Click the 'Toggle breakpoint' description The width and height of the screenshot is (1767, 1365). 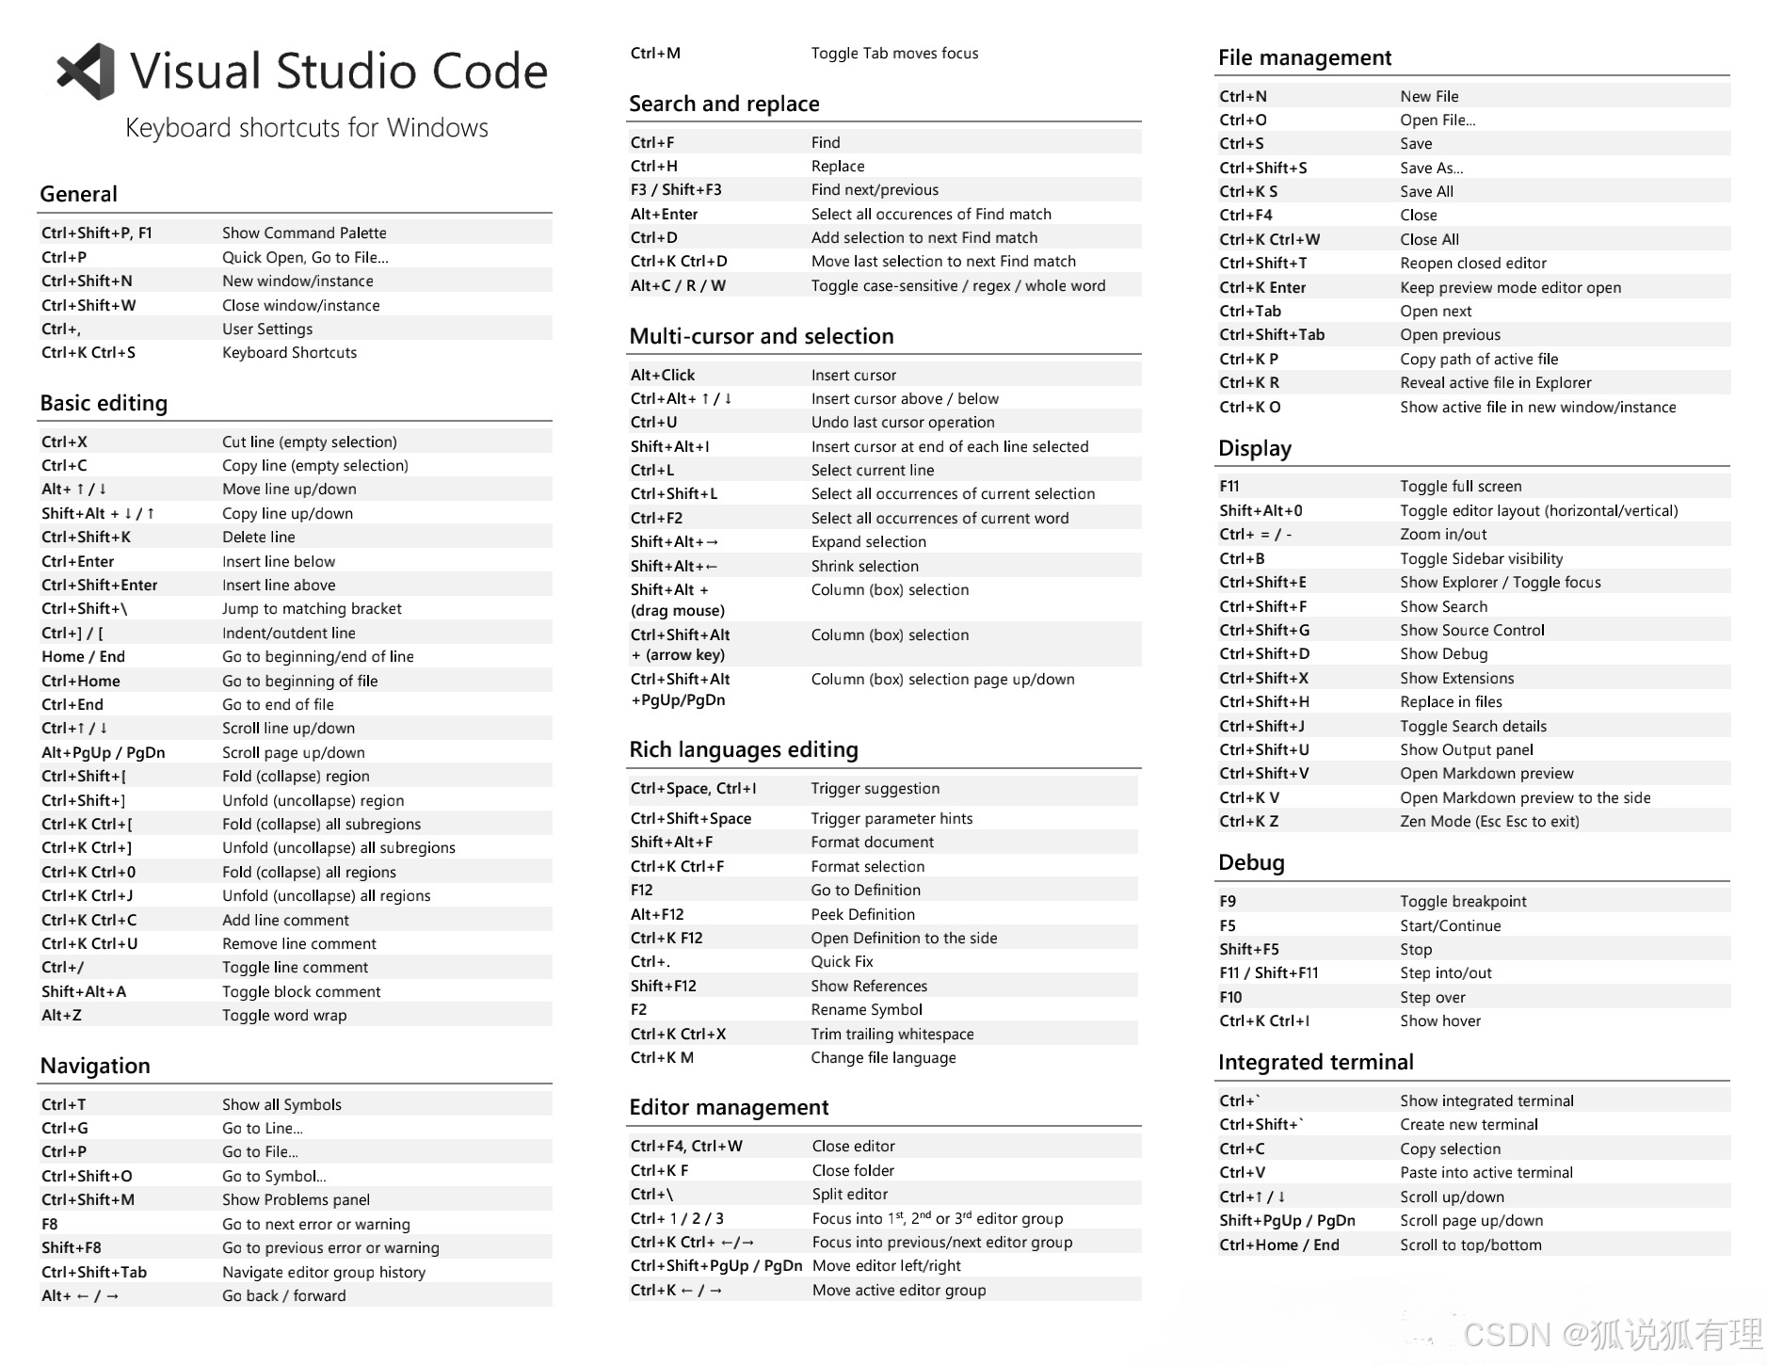tap(1463, 901)
